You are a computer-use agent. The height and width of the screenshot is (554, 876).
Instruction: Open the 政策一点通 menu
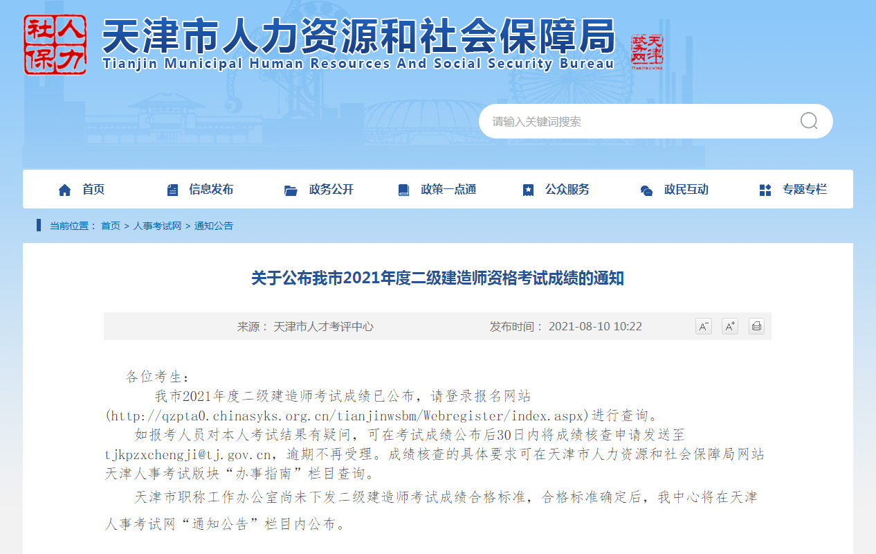pos(448,190)
